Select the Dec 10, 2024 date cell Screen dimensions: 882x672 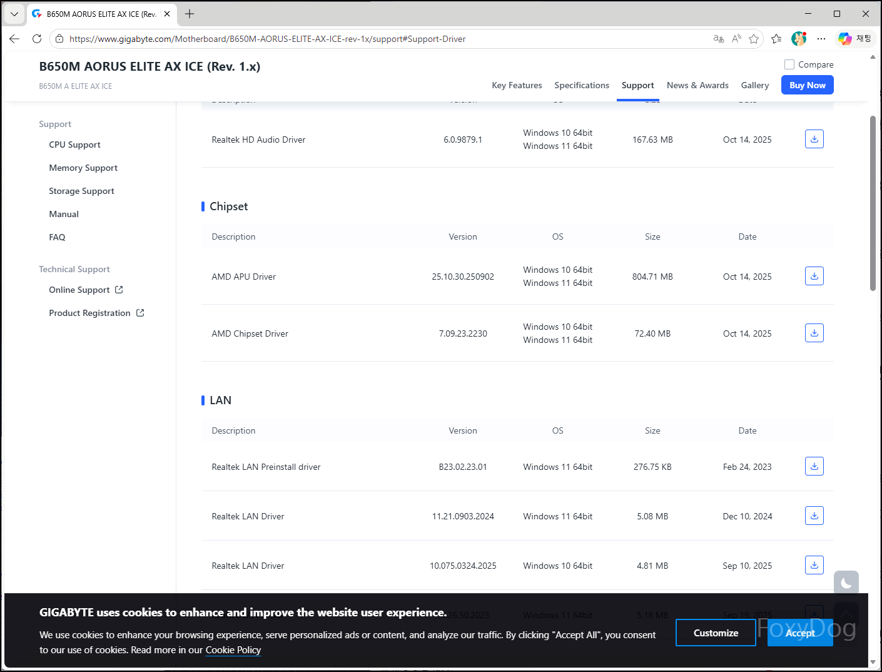[x=747, y=516]
